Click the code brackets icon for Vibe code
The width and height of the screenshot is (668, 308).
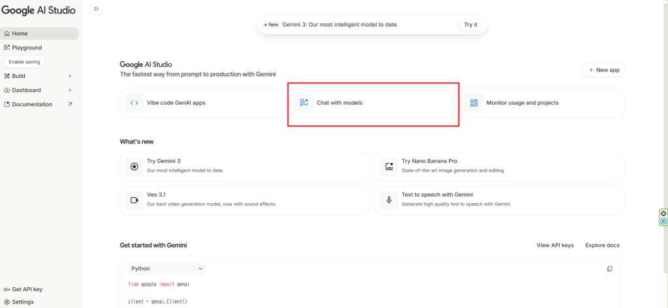pos(134,103)
